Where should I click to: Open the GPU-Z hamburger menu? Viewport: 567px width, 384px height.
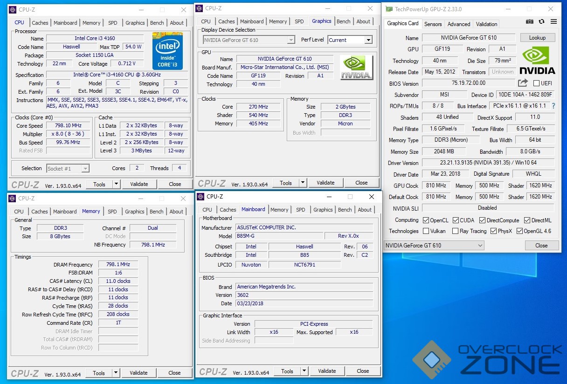pyautogui.click(x=553, y=21)
